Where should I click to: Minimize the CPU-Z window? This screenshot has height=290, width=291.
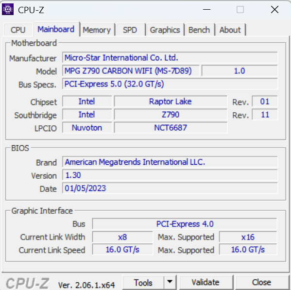tap(206, 9)
